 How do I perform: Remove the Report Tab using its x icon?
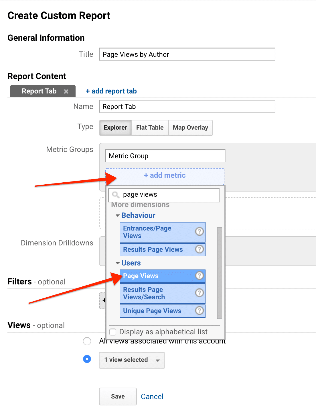[66, 91]
